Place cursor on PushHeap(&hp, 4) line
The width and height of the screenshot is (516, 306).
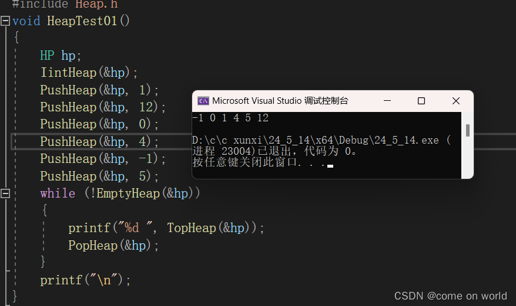pos(99,141)
